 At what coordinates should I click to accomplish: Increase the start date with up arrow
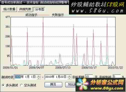38,76
